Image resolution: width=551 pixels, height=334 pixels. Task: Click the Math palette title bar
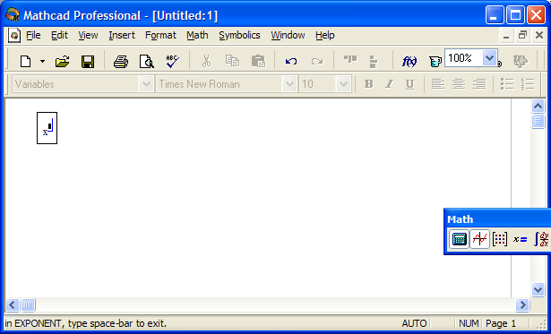[497, 219]
